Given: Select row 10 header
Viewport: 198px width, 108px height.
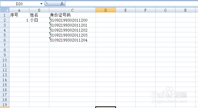Looking at the screenshot, I should pyautogui.click(x=5, y=60).
